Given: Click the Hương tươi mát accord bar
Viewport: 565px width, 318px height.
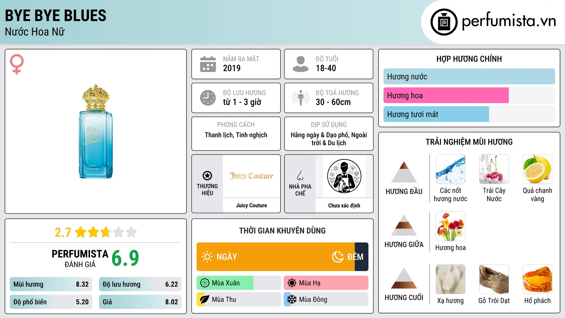Looking at the screenshot, I should [436, 114].
